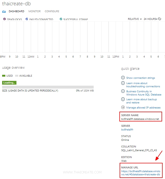This screenshot has height=179, width=165.
Task: Click the gray Available legend swatch
Action: (x=17, y=76)
